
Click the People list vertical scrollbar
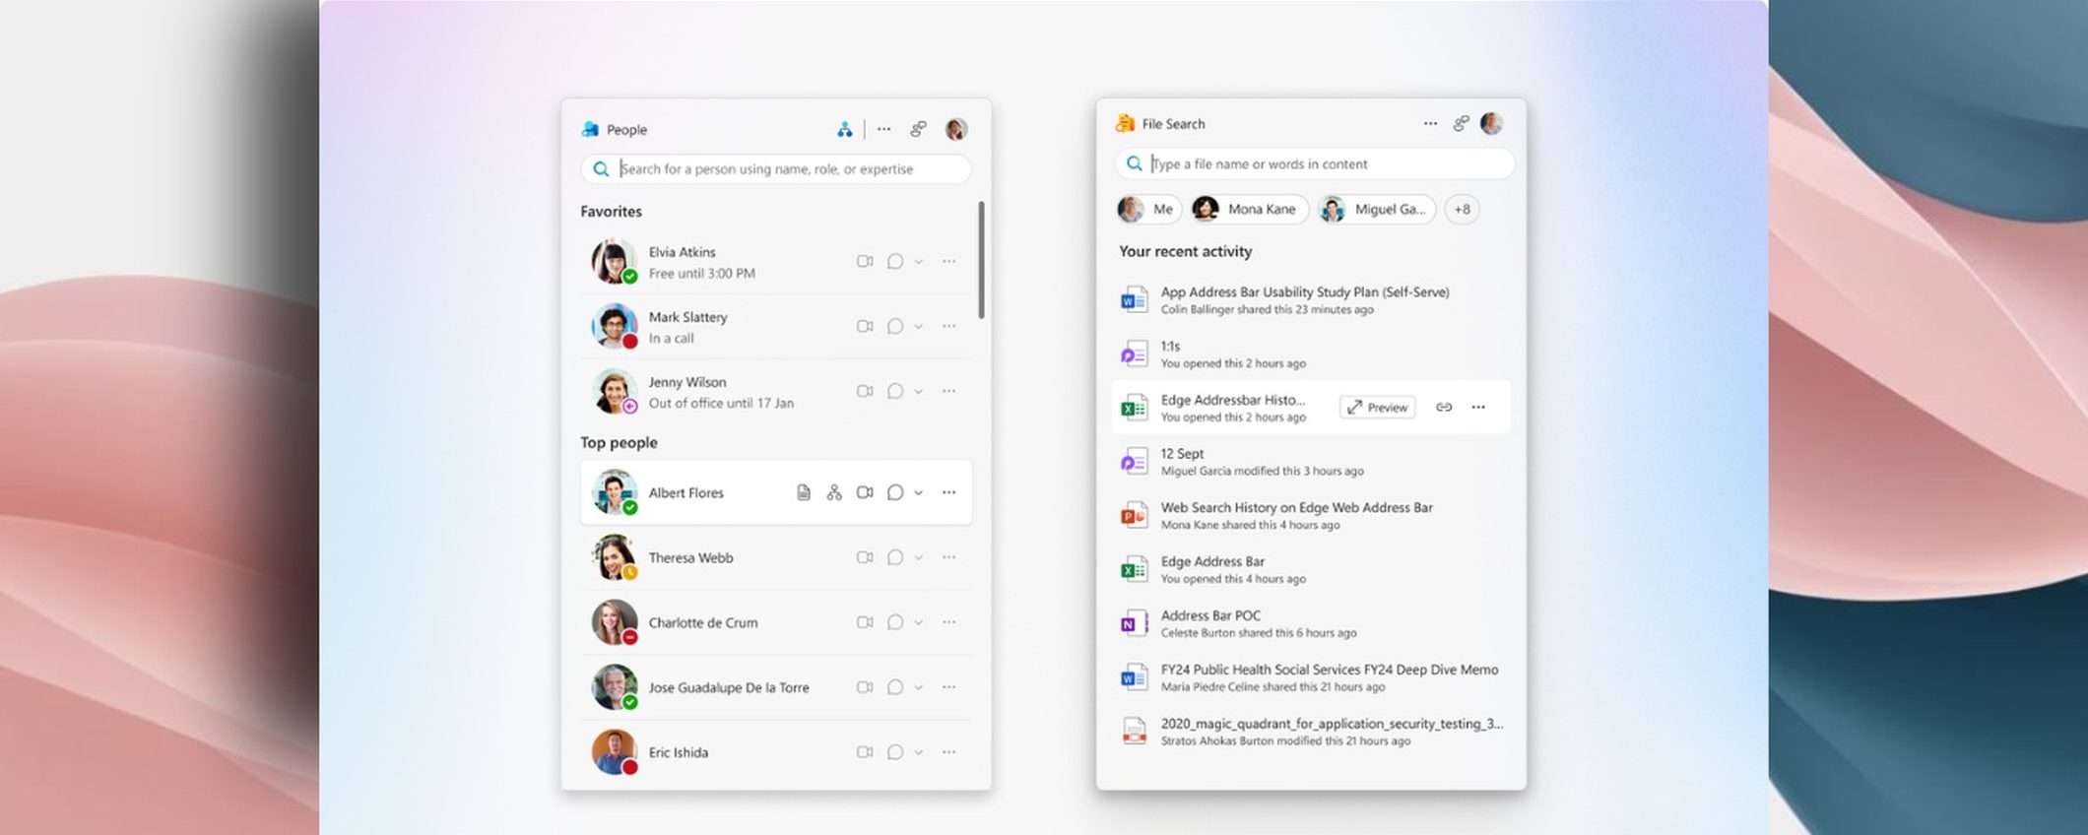[x=981, y=261]
